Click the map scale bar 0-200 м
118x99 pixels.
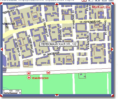point(12,92)
